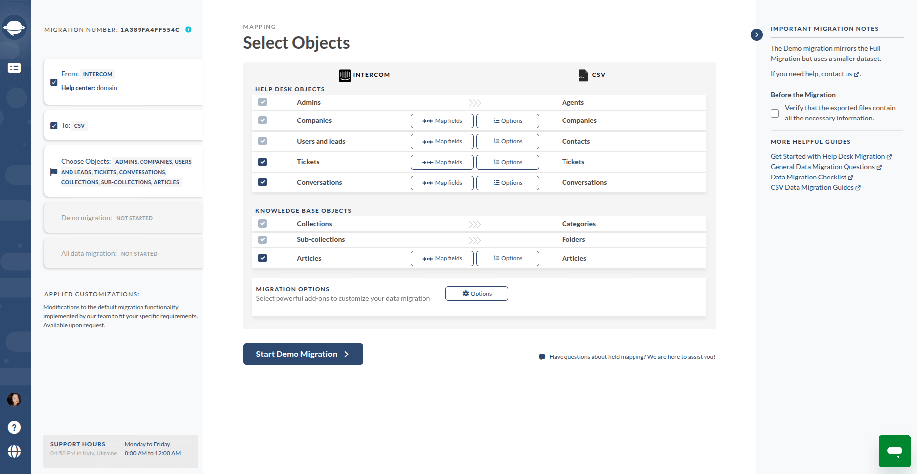Uncheck the Tickets checkbox

coord(262,162)
